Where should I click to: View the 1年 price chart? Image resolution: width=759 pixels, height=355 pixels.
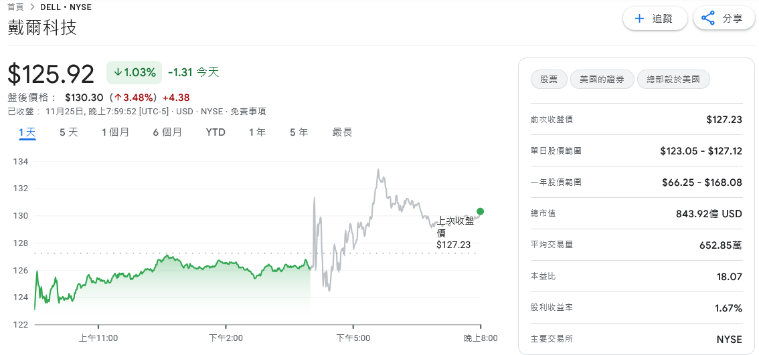[x=257, y=132]
